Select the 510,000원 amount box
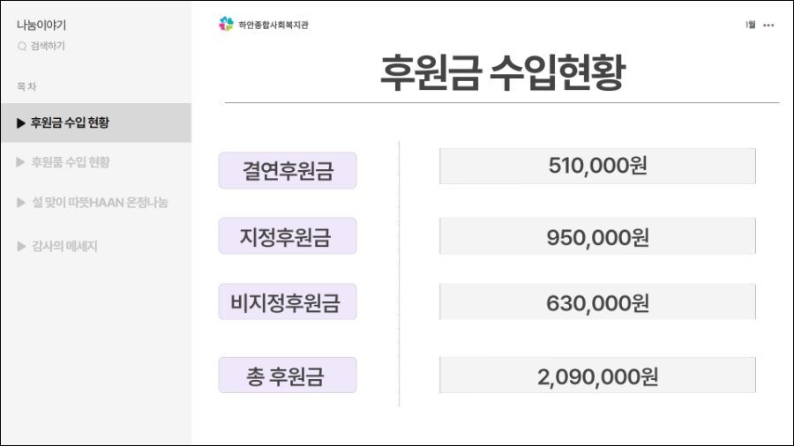This screenshot has height=446, width=794. coord(597,166)
